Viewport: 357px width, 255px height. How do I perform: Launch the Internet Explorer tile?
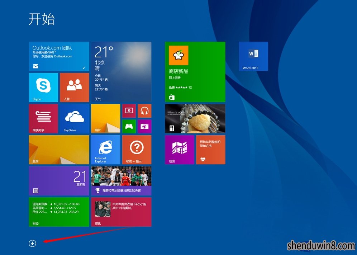(106, 150)
